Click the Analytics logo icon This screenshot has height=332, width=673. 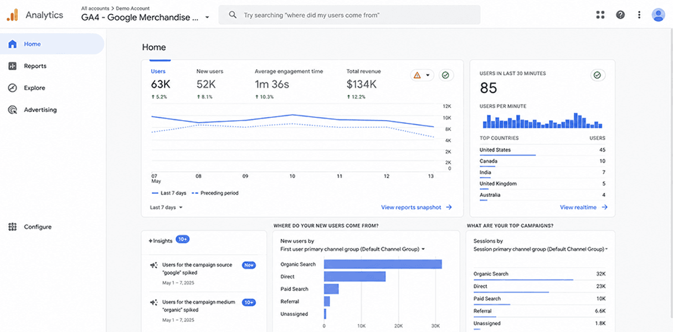tap(12, 15)
